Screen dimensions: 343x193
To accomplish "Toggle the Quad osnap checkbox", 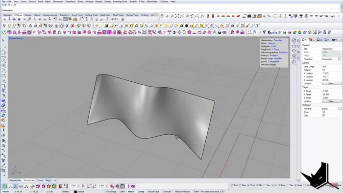I will (x=295, y=185).
